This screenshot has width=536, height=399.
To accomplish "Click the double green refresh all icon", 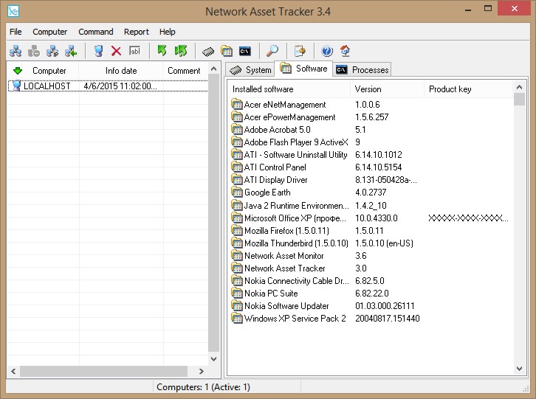I will click(181, 51).
